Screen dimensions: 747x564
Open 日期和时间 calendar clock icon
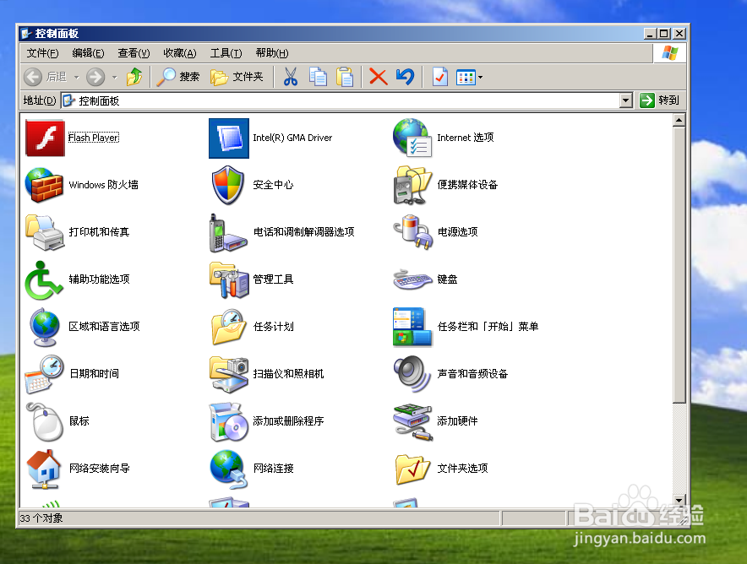point(44,374)
